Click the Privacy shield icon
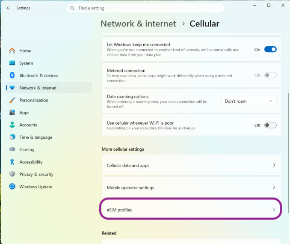290x244 pixels. (x=12, y=174)
